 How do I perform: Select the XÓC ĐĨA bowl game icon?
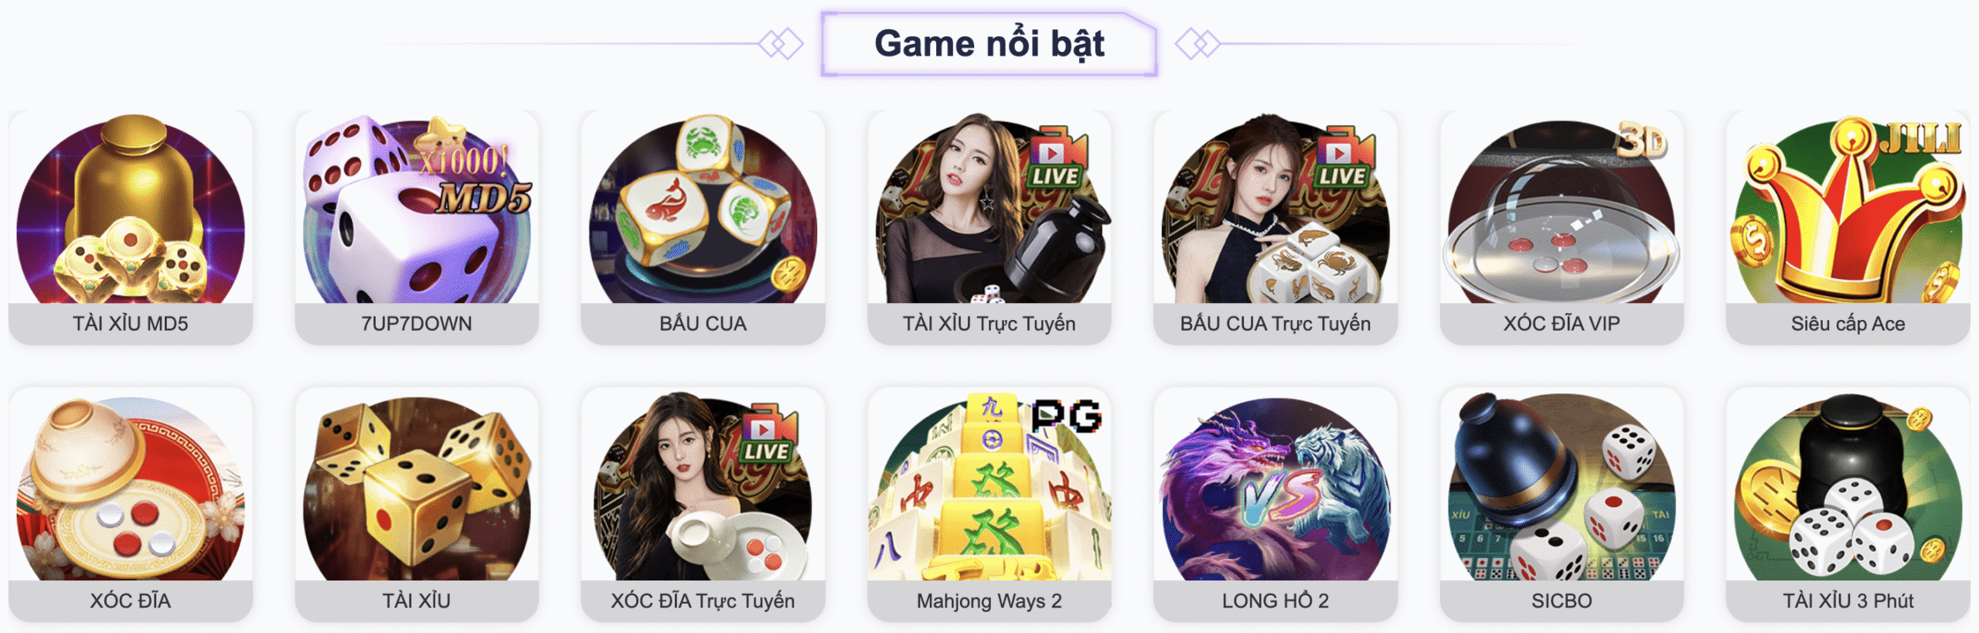pyautogui.click(x=131, y=485)
